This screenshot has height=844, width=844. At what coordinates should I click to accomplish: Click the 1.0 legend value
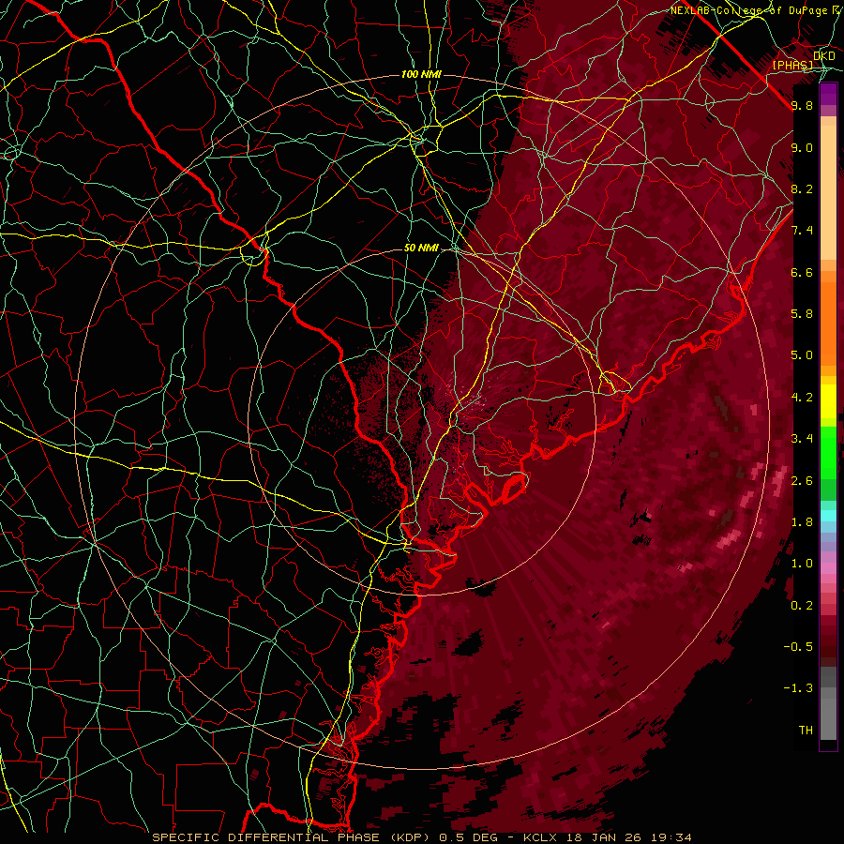click(802, 564)
